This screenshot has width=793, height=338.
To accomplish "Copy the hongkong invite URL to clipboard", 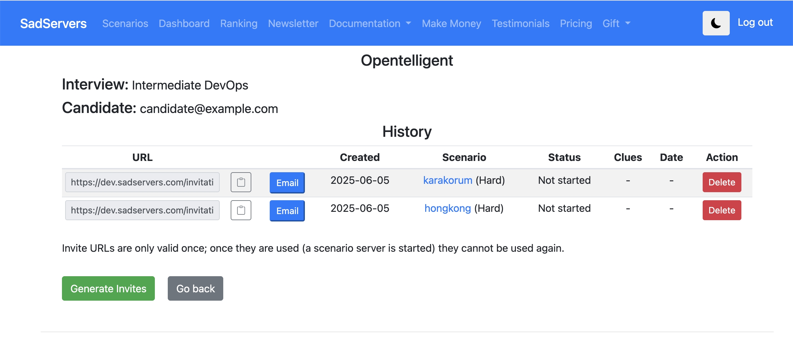I will (x=241, y=210).
